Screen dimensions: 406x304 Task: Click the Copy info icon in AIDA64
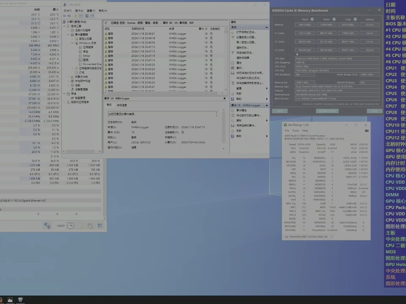[x=355, y=19]
